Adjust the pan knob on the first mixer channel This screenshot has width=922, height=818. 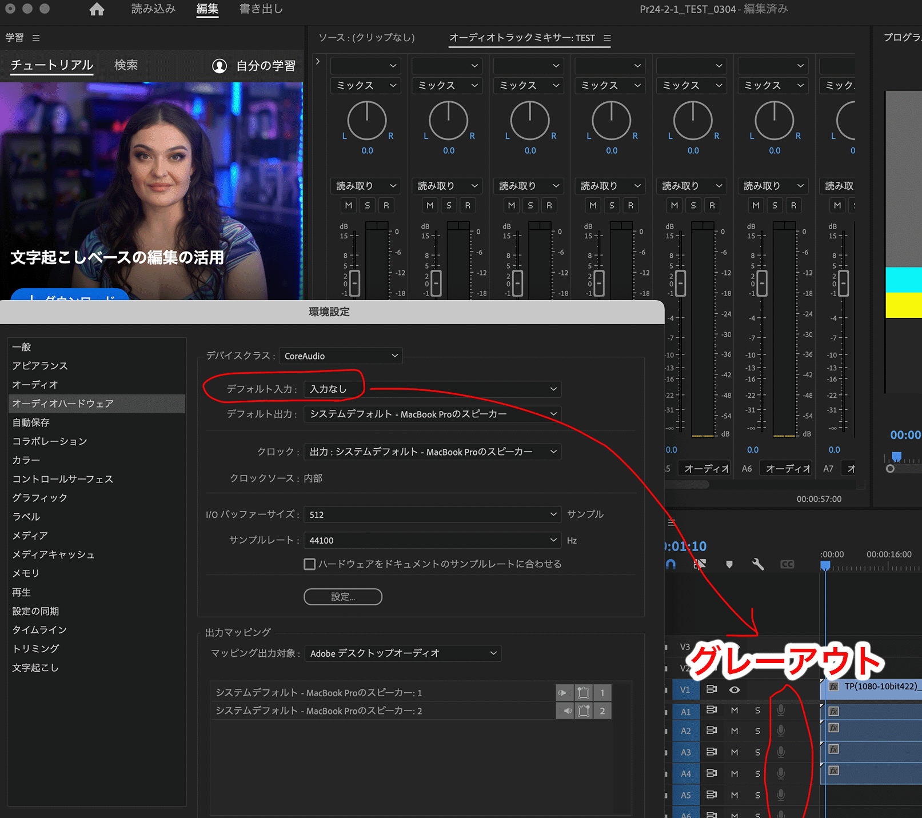366,121
